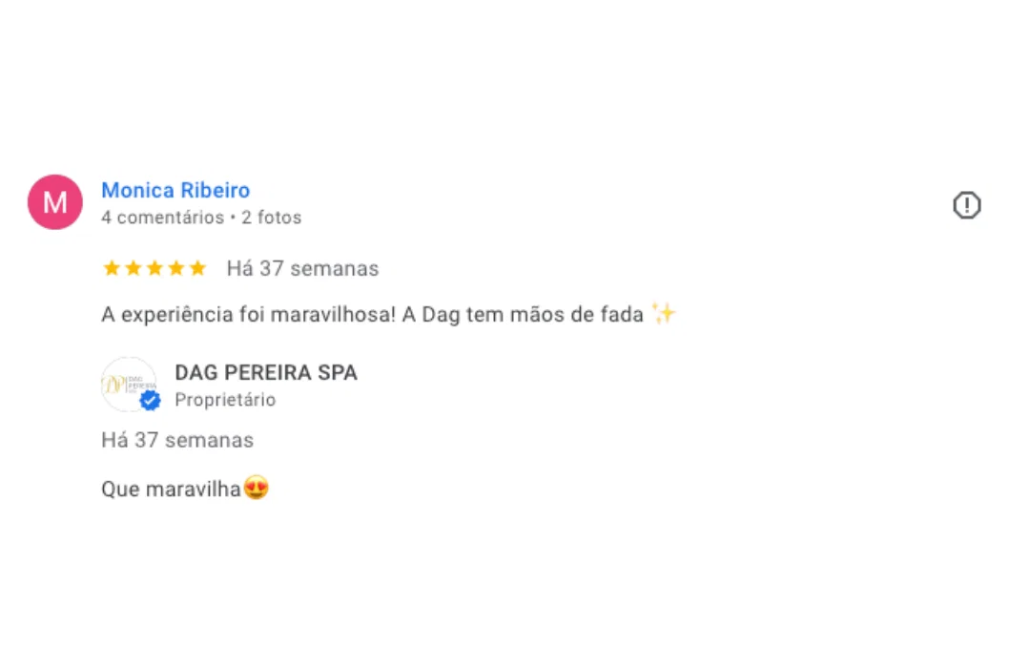The height and width of the screenshot is (668, 1030).
Task: Click the '2 fotos' text
Action: pyautogui.click(x=271, y=218)
